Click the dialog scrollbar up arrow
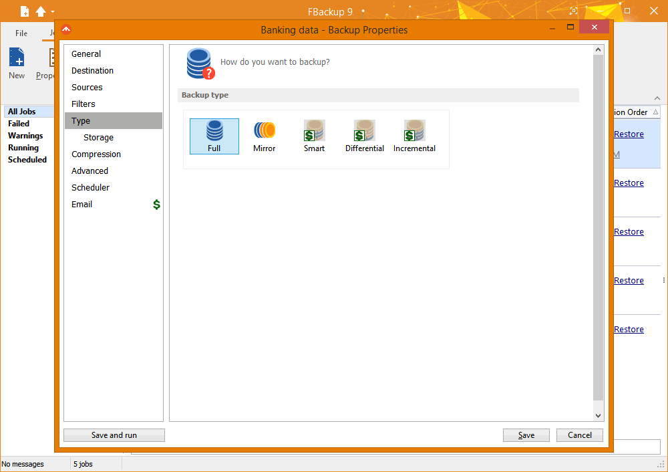 click(x=598, y=50)
